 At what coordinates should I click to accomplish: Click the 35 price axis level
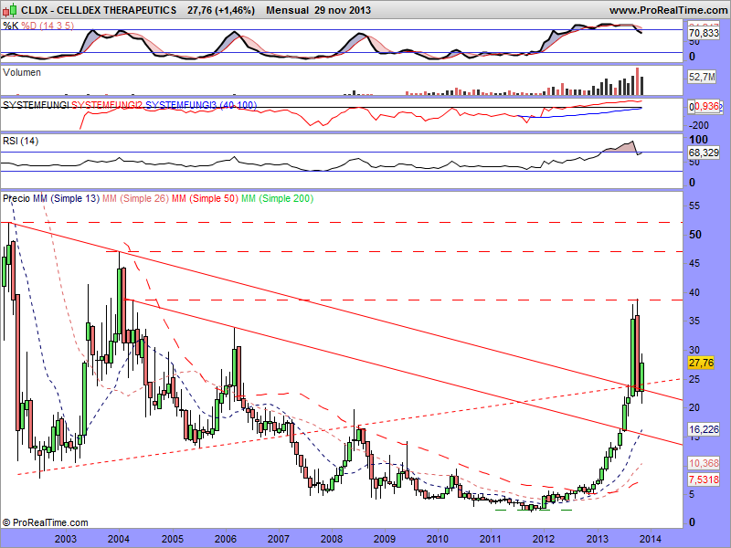(694, 321)
